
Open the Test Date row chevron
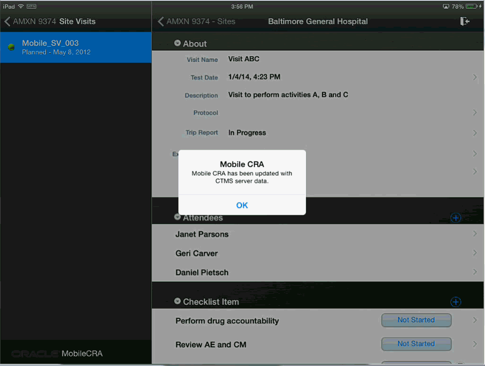coord(475,77)
